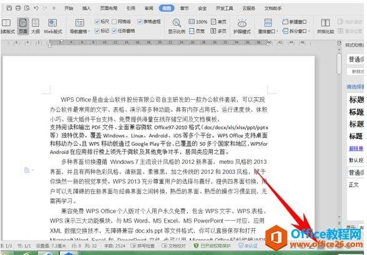Screen dimensions: 367x255
Task: Click the Save icon in quick access toolbar
Action: click(x=9, y=8)
